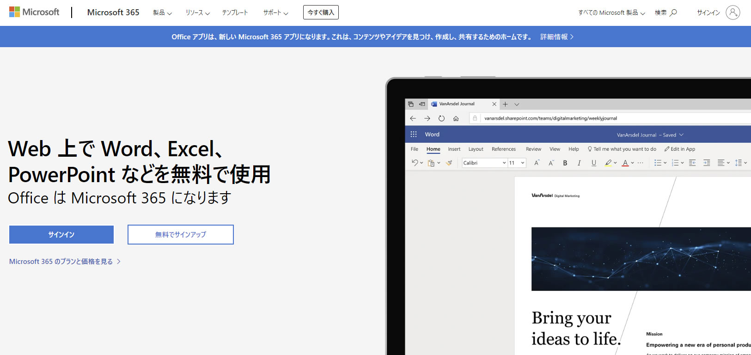Screen dimensions: 751x355
Task: Click the Tell me what you want to do box
Action: click(x=622, y=149)
